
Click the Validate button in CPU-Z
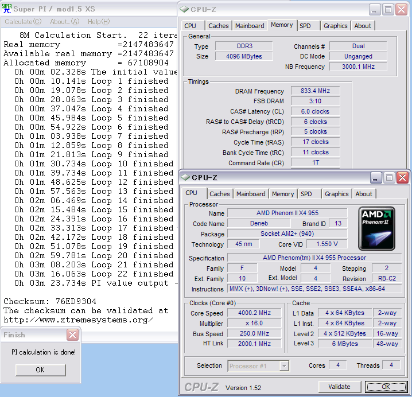[x=340, y=387]
